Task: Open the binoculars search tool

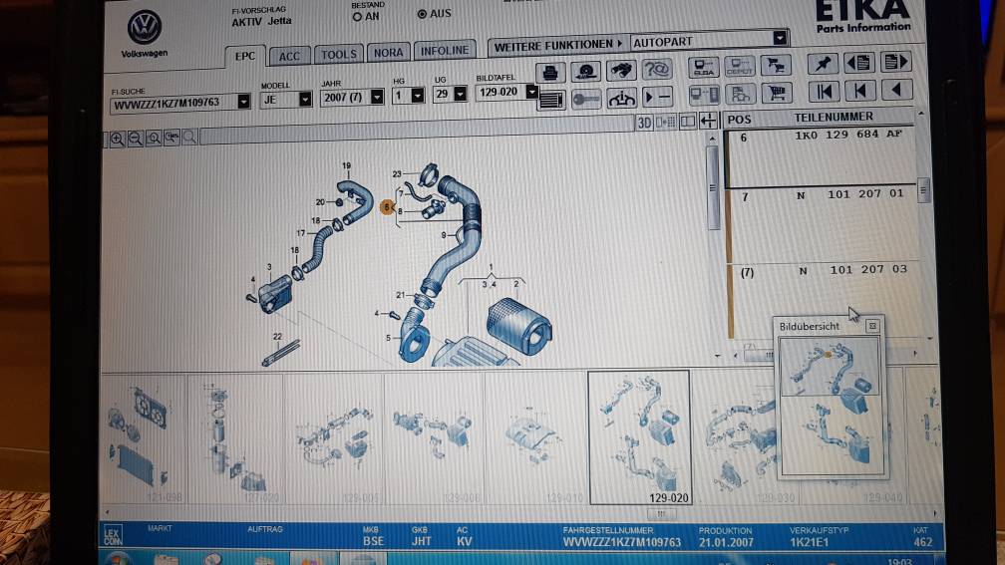Action: point(620,71)
